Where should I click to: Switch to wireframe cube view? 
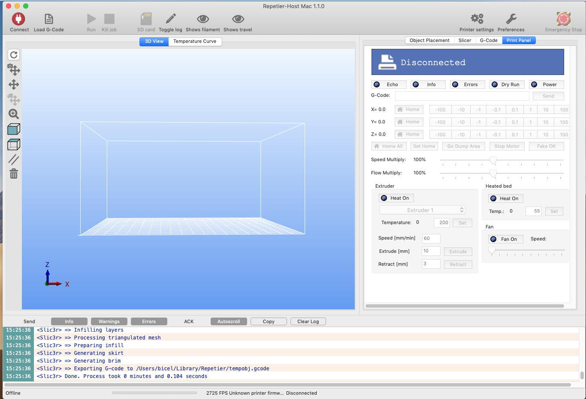point(14,144)
